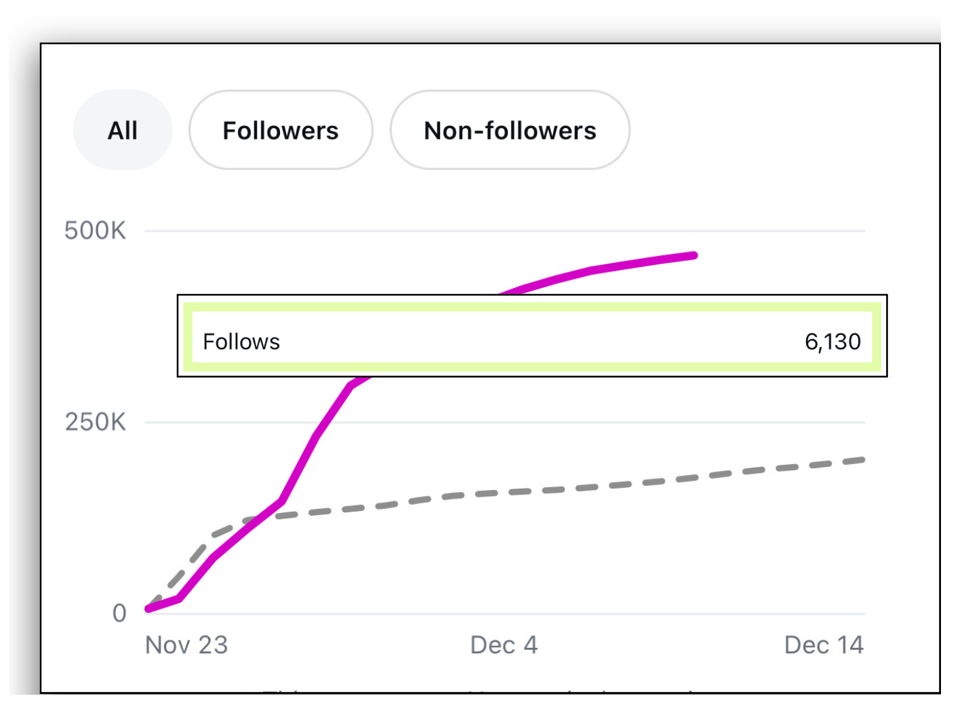Select the Nov 23 date label

pos(186,645)
